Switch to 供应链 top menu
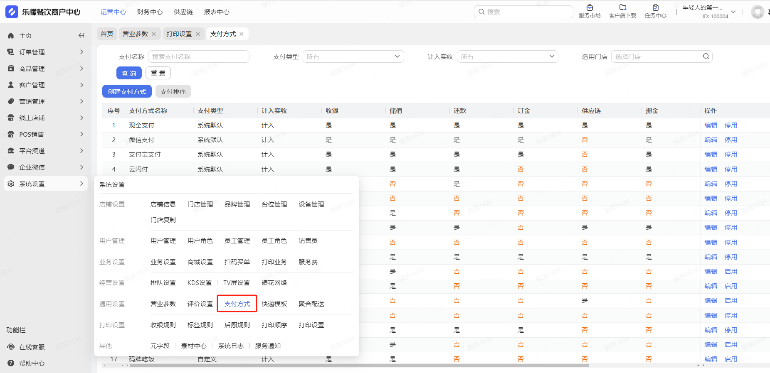Viewport: 770px width, 373px height. tap(183, 12)
